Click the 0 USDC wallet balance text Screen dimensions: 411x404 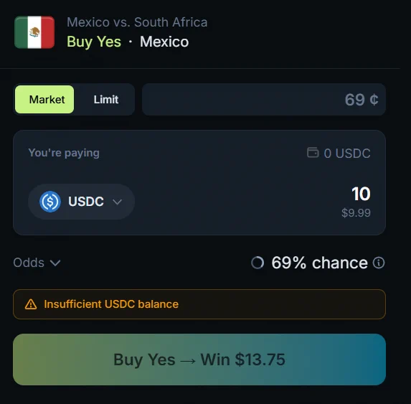point(347,153)
